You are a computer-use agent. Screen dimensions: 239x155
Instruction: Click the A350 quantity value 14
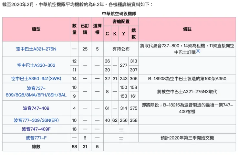pos(74,79)
